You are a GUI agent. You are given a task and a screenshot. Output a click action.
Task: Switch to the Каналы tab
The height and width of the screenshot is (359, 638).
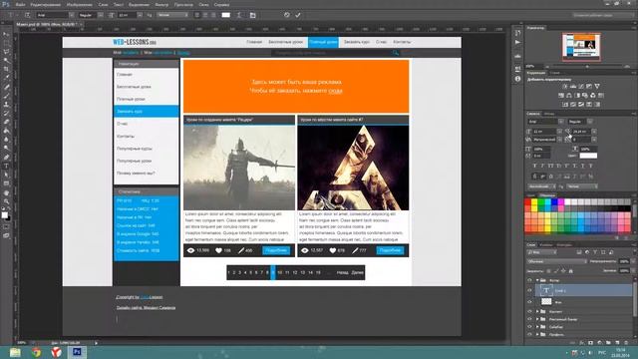(546, 244)
